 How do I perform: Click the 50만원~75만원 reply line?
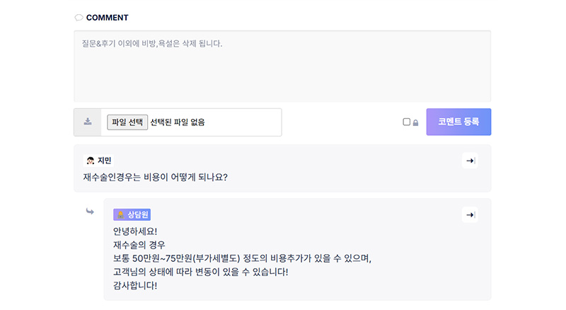(242, 258)
